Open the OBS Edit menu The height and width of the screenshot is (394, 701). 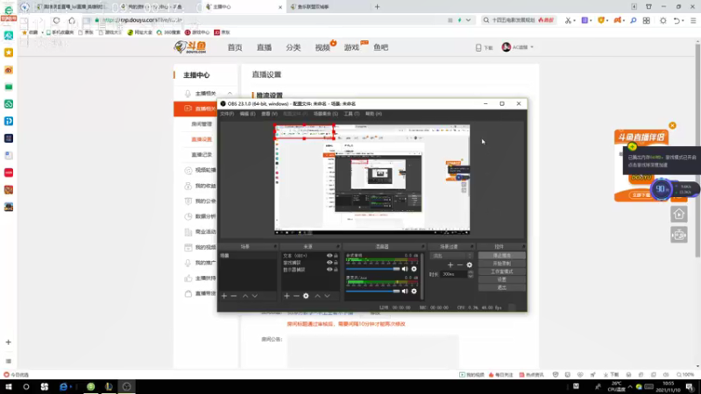[247, 114]
